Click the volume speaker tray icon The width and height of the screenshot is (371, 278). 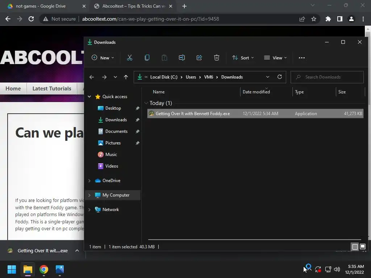[x=337, y=269]
